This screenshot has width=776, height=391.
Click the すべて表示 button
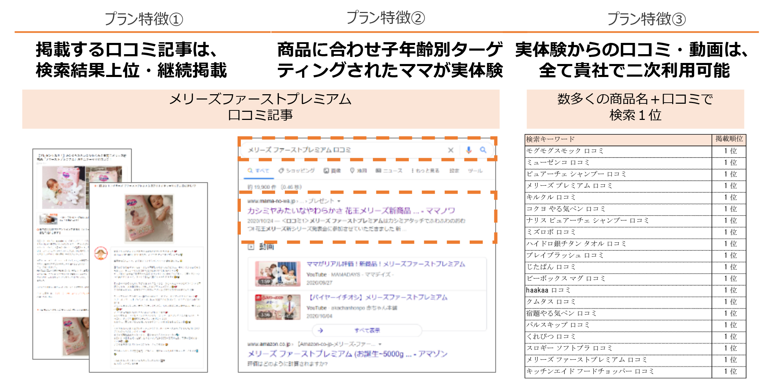coord(367,331)
